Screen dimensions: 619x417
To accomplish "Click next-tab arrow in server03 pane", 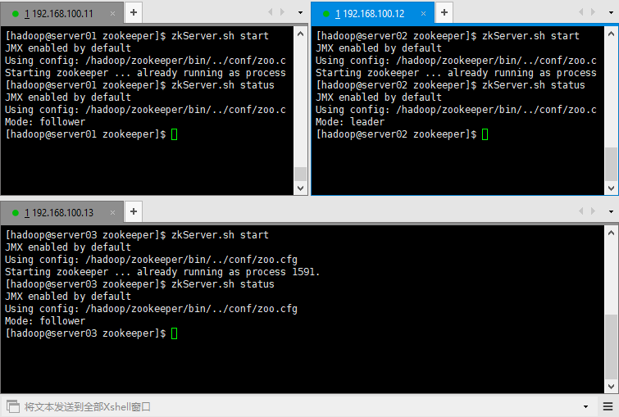I will pos(593,211).
